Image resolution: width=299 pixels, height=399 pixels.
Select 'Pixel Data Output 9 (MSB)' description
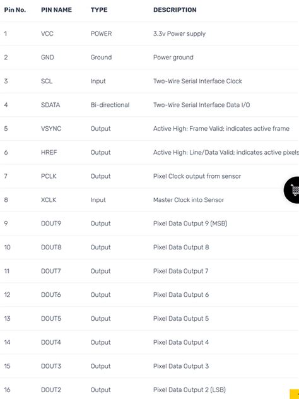[x=190, y=223]
